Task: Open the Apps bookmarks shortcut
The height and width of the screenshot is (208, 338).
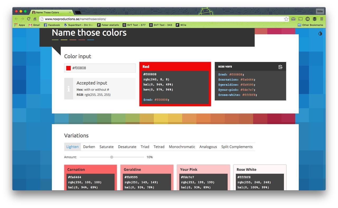Action: (x=19, y=25)
